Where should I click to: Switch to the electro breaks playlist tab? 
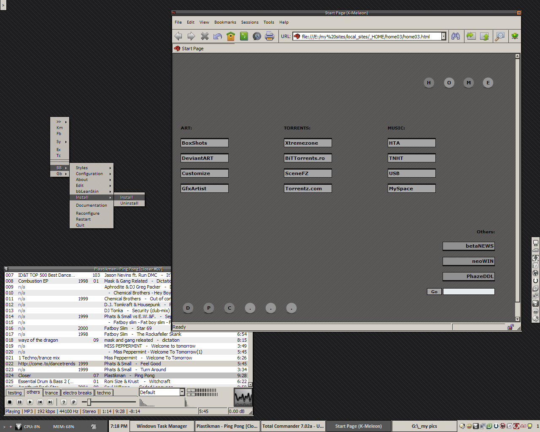pyautogui.click(x=77, y=393)
